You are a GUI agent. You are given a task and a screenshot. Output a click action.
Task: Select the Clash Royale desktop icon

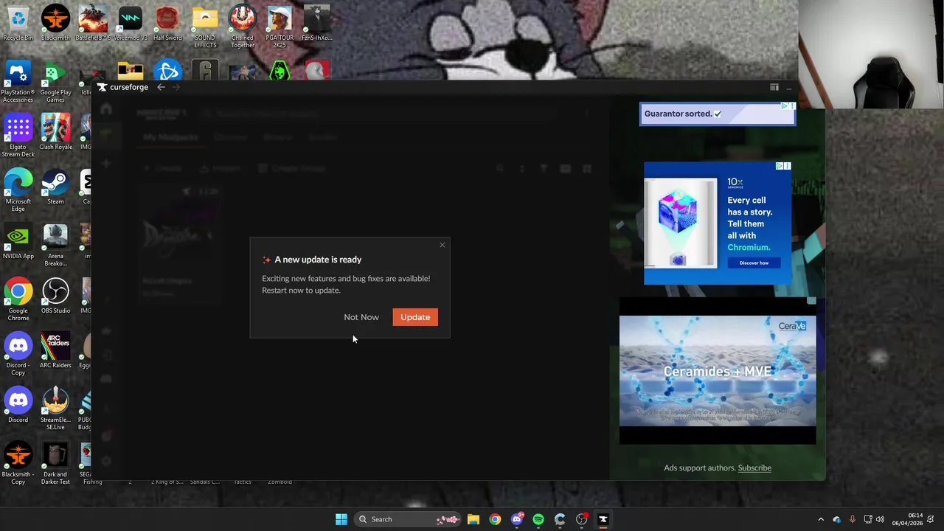(55, 133)
